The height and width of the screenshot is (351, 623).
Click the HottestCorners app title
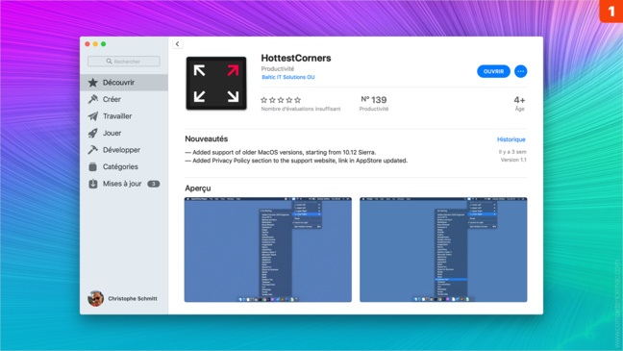tap(296, 58)
